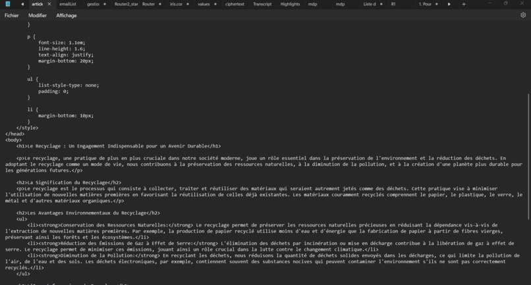This screenshot has width=531, height=285.
Task: Open the Modifier menu
Action: coord(38,15)
